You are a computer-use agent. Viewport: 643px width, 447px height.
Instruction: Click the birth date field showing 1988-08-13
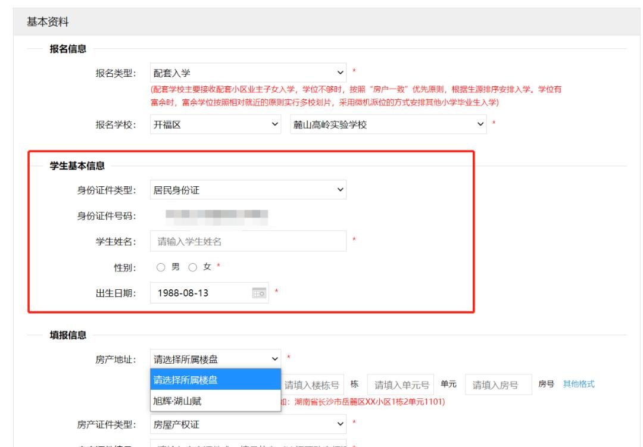(x=199, y=293)
